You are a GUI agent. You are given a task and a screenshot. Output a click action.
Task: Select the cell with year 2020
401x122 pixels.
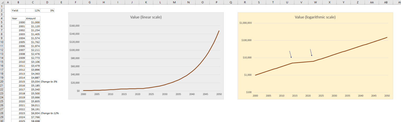pyautogui.click(x=18, y=101)
